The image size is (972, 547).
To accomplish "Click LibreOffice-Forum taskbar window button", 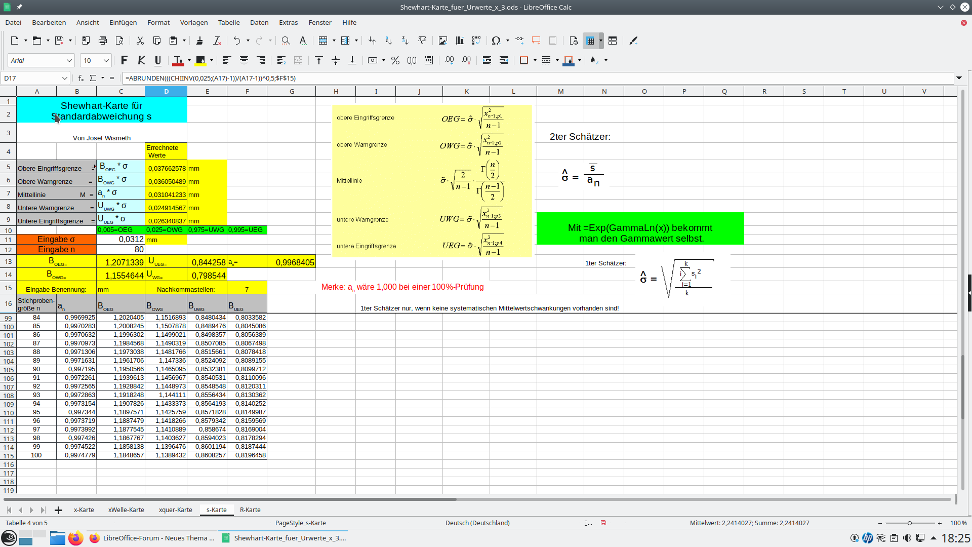I will [152, 538].
